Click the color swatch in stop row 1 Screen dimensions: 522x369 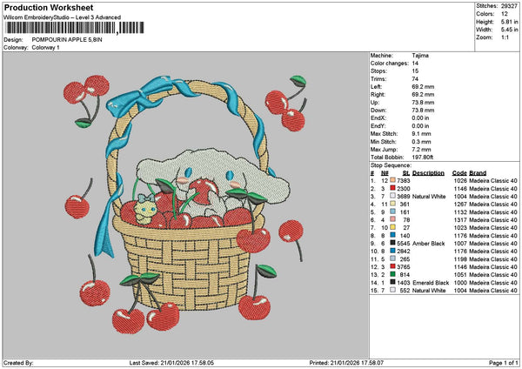[393, 180]
